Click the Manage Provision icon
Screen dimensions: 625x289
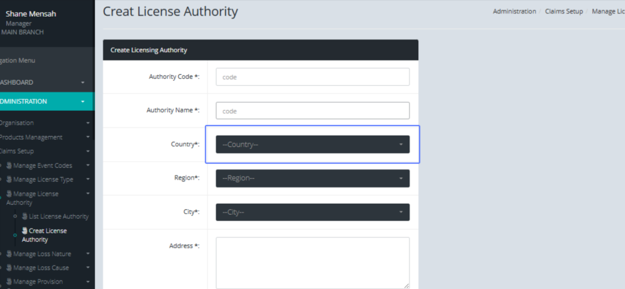tap(9, 282)
